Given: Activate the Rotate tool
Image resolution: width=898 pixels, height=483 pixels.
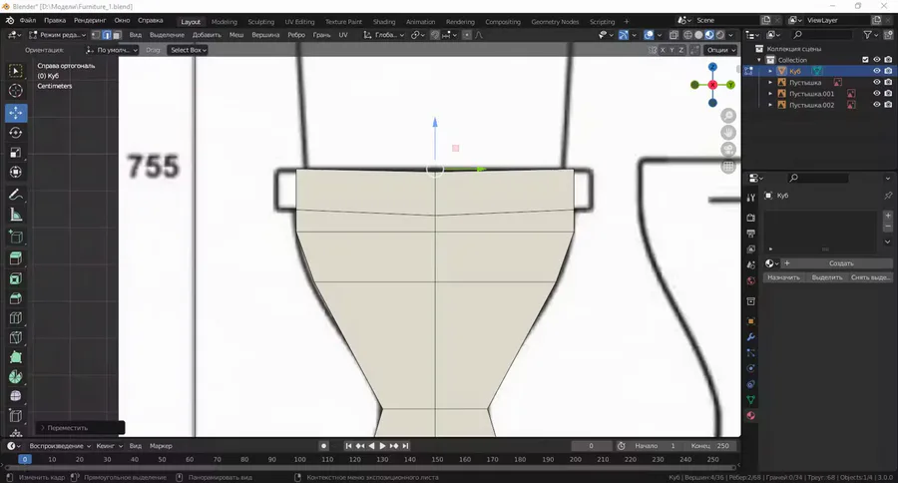Looking at the screenshot, I should pyautogui.click(x=15, y=133).
